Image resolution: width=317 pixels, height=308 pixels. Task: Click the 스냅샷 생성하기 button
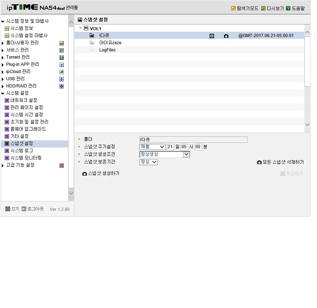(101, 173)
